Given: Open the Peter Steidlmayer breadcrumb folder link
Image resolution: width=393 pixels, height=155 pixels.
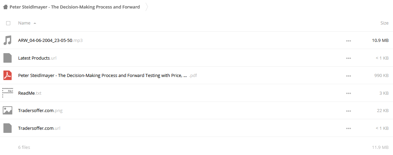Looking at the screenshot, I should [75, 7].
